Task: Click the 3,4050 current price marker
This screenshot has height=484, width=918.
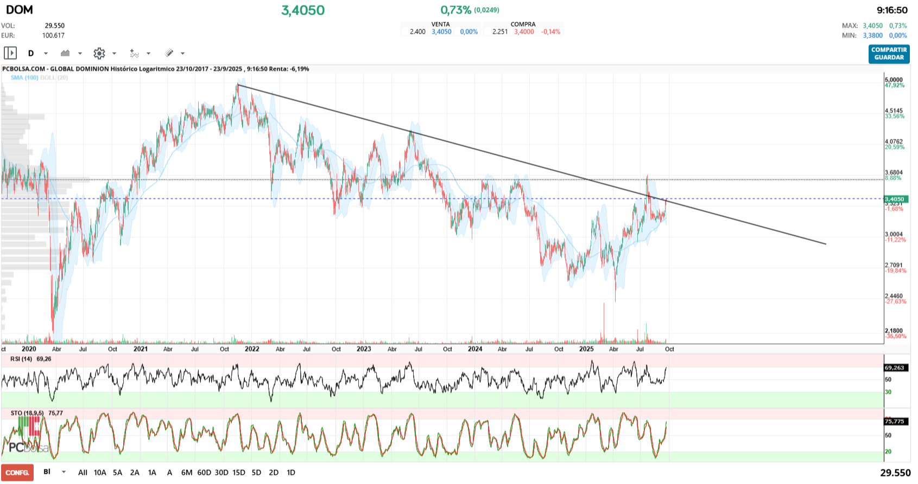Action: coord(896,199)
